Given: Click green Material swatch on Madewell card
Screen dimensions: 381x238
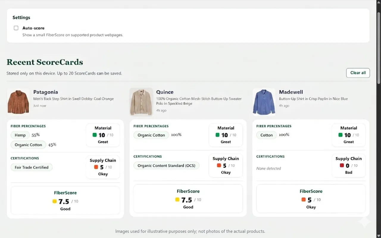Looking at the screenshot, I should pyautogui.click(x=341, y=135).
